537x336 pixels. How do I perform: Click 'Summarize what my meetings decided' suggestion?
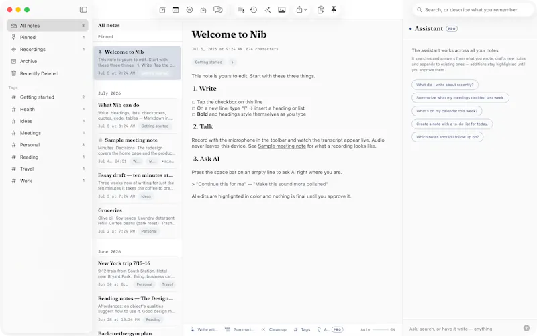point(460,97)
